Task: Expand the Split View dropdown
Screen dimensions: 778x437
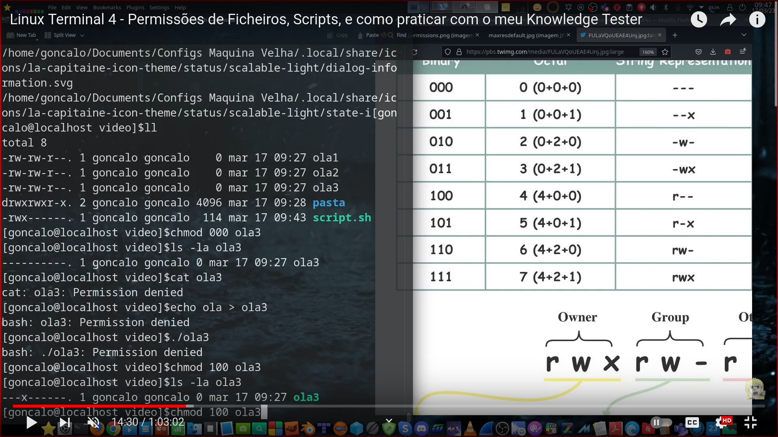Action: pos(82,35)
